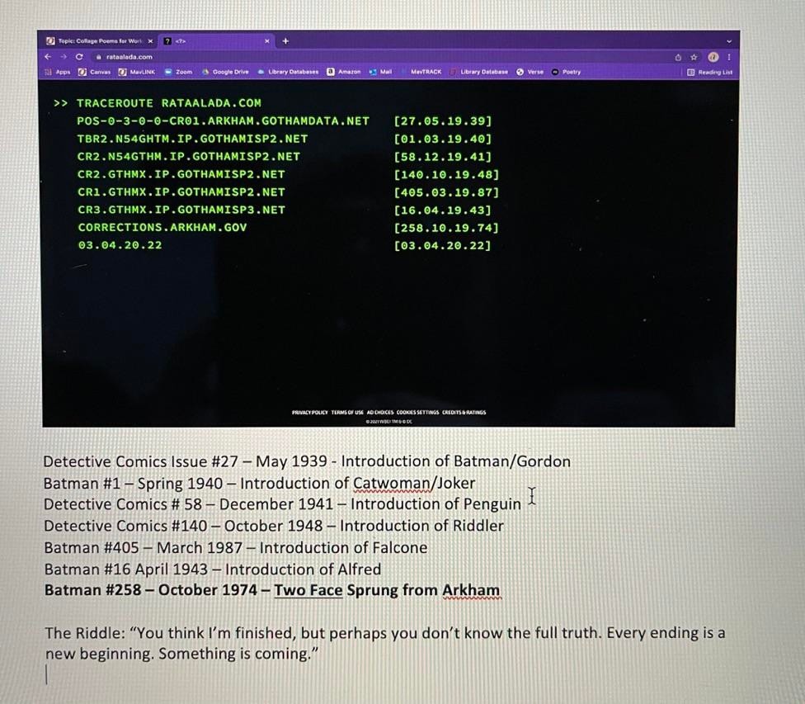Image resolution: width=805 pixels, height=704 pixels.
Task: Open the Reading List panel
Action: pyautogui.click(x=709, y=73)
